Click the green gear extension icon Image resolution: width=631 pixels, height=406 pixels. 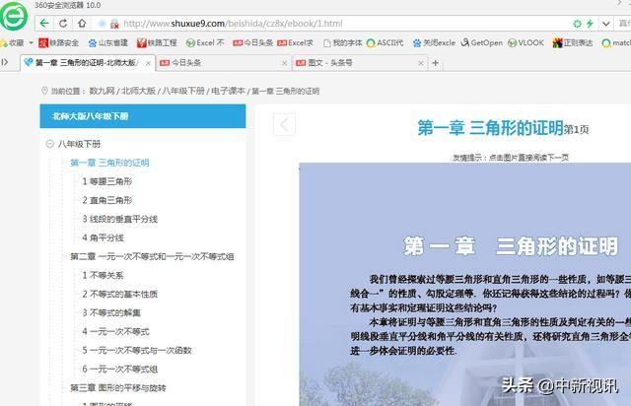point(577,24)
